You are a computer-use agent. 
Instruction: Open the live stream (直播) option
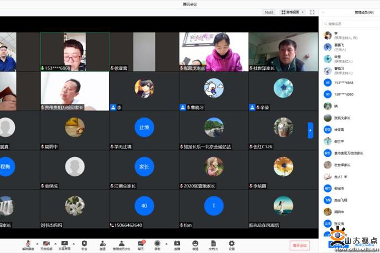click(x=177, y=245)
